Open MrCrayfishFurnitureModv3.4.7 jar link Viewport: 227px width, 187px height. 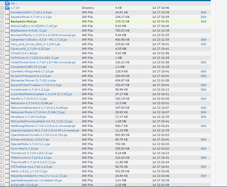(x=42, y=121)
